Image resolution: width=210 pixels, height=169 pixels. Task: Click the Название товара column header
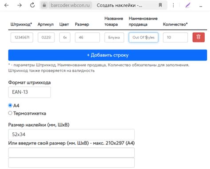coord(114,21)
